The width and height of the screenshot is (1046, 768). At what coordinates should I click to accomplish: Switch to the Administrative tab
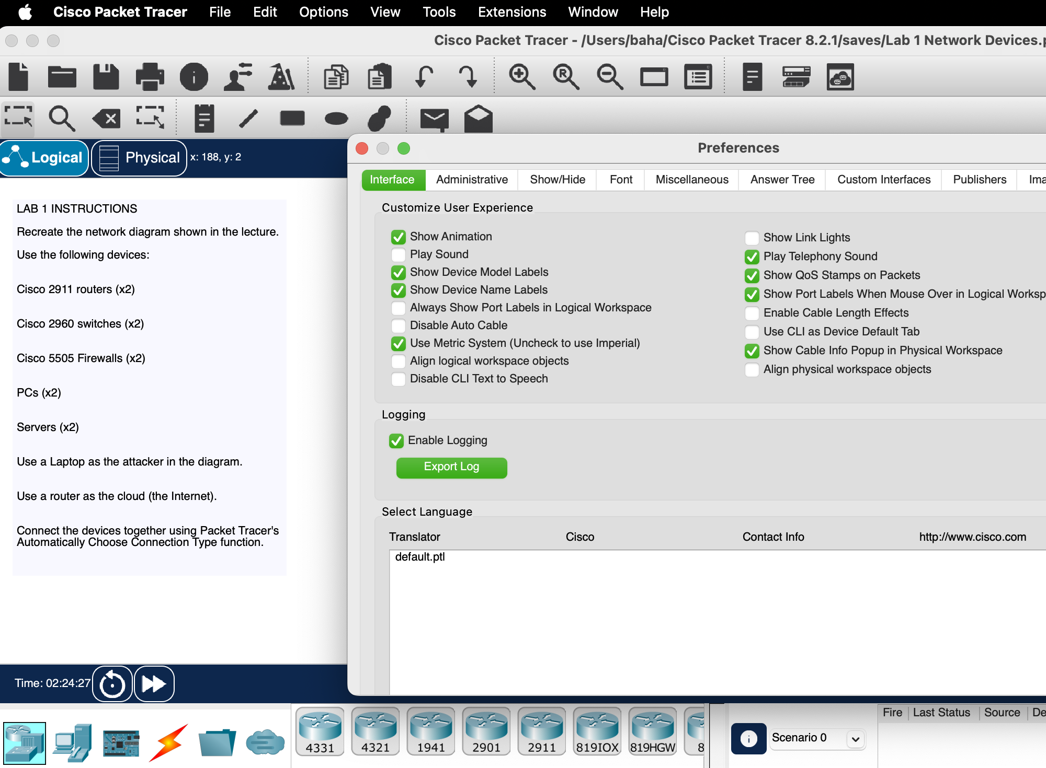472,180
